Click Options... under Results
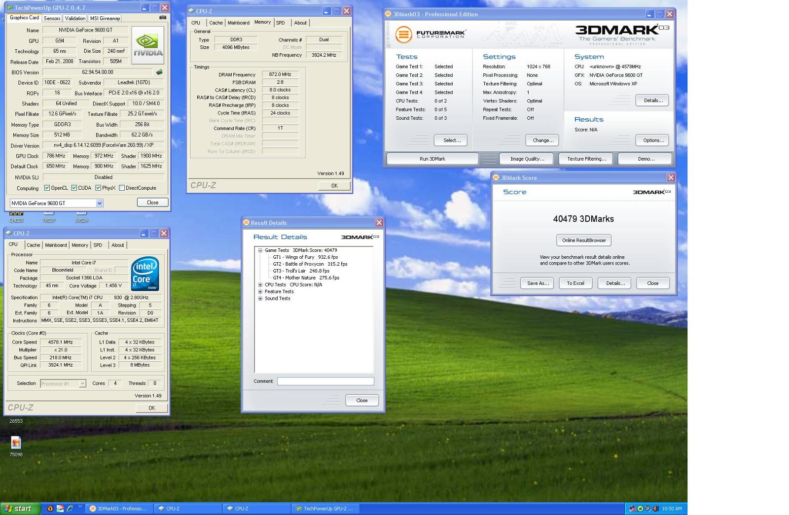The image size is (789, 515). coord(652,140)
